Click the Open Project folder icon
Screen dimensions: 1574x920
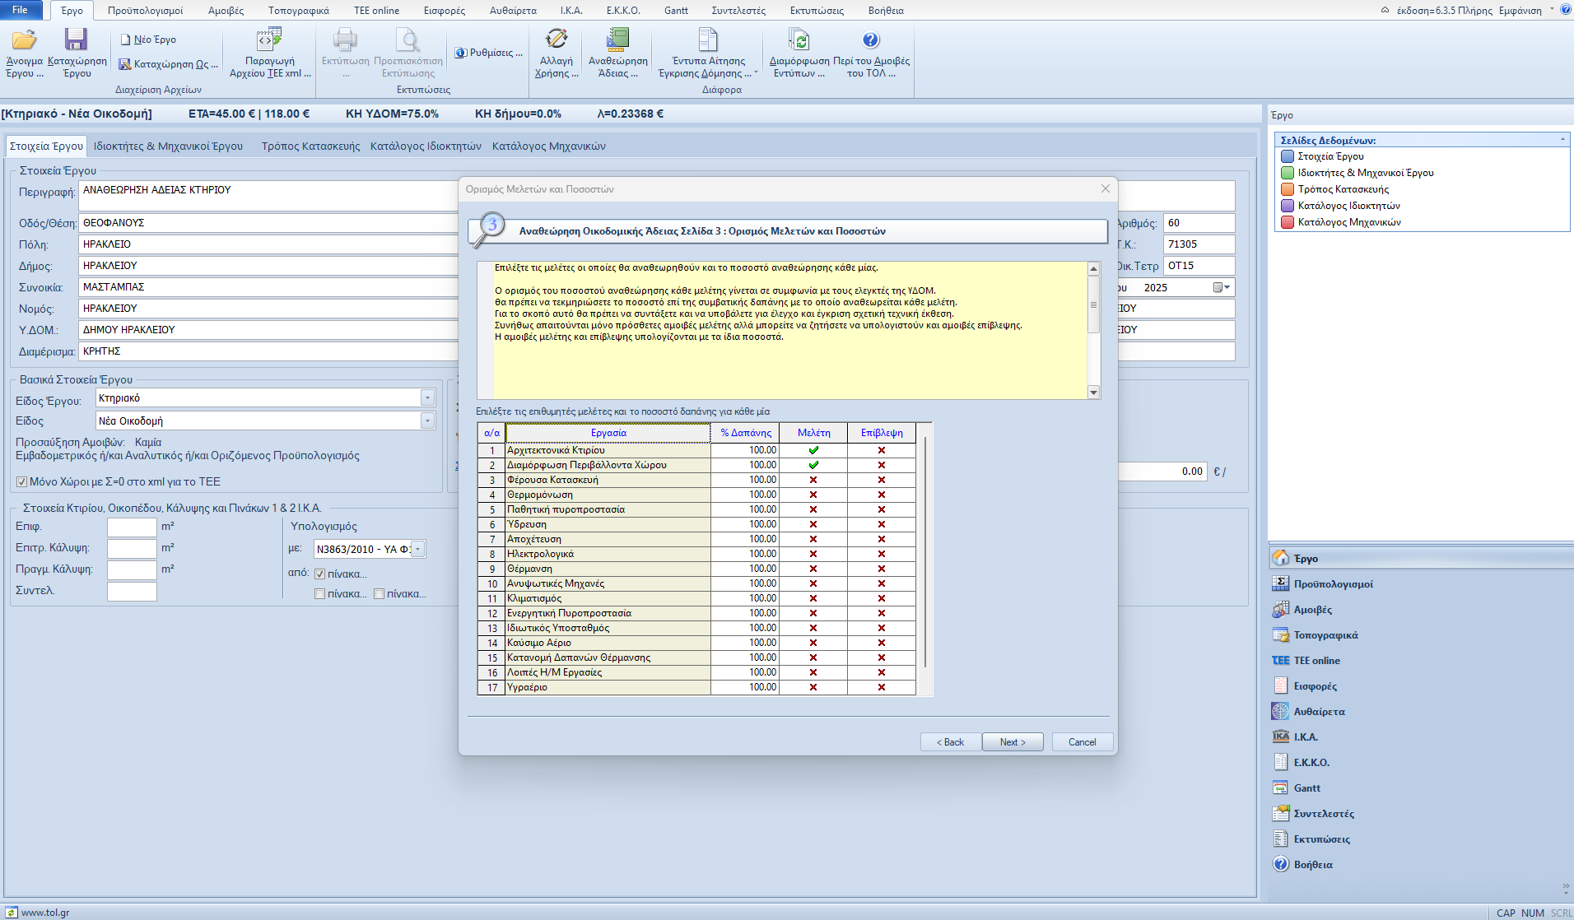[24, 40]
